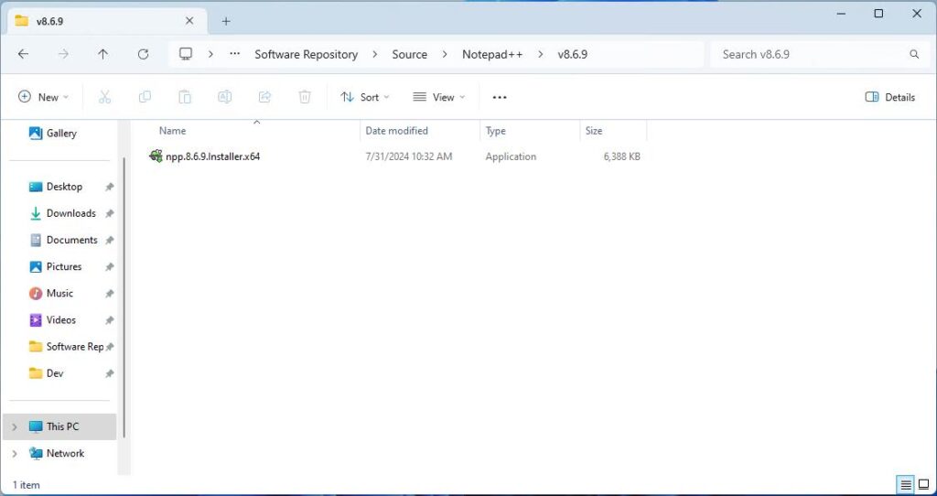Add a new File Explorer tab
The width and height of the screenshot is (937, 496).
(x=226, y=22)
